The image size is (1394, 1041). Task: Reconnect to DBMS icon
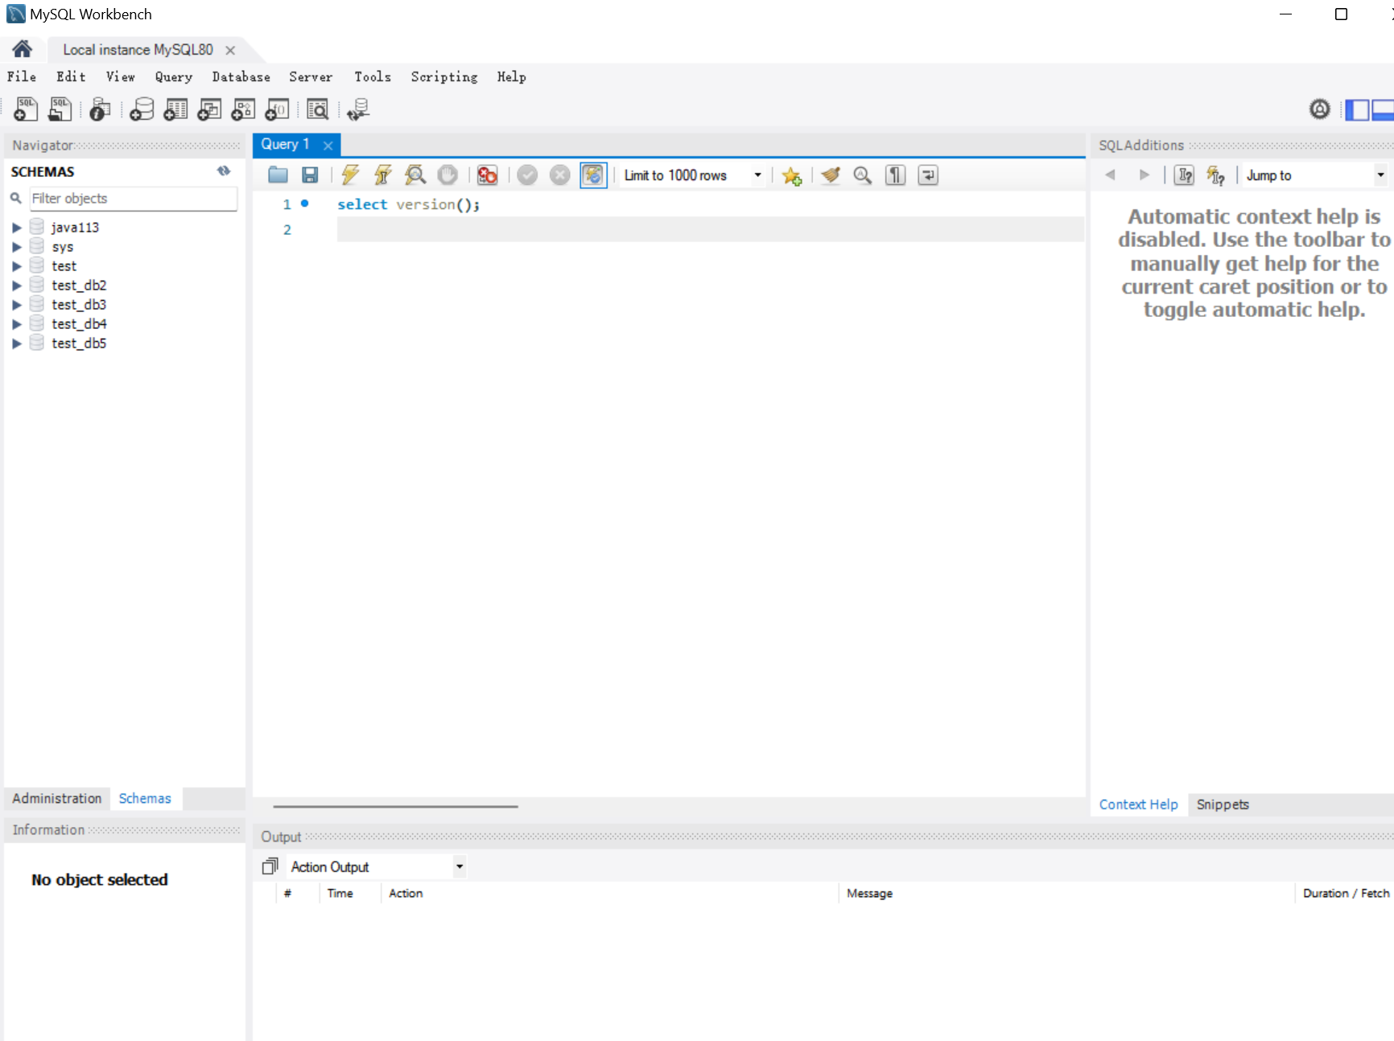[358, 109]
